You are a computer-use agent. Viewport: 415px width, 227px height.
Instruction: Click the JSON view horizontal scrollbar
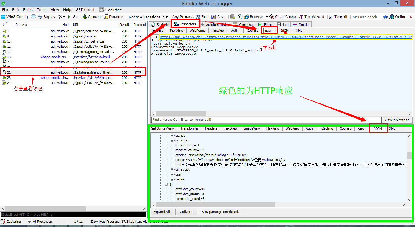pyautogui.click(x=213, y=205)
